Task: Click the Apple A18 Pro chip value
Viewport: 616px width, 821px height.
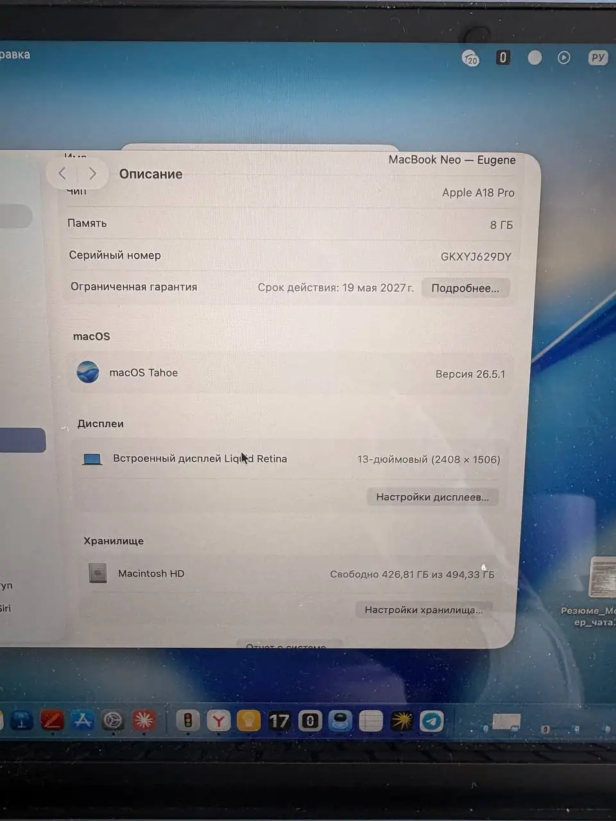Action: coord(478,192)
